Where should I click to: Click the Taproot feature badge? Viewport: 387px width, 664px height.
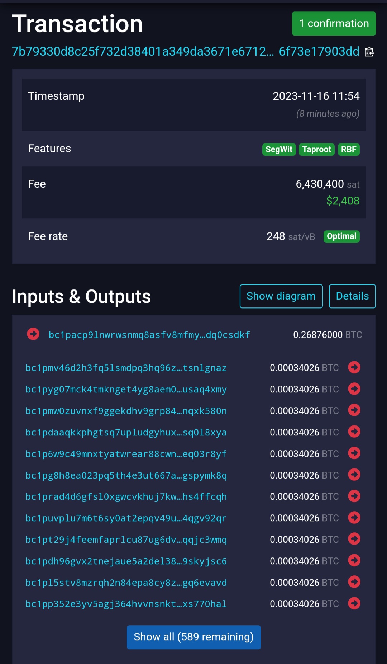pos(316,149)
